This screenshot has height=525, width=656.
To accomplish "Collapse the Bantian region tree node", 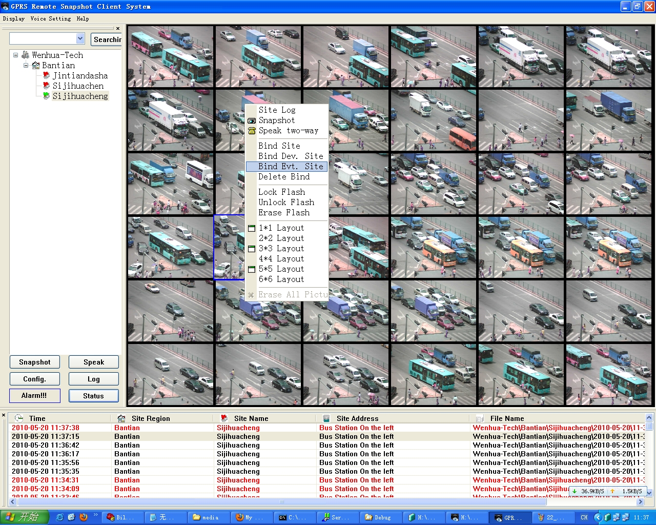I will click(26, 65).
